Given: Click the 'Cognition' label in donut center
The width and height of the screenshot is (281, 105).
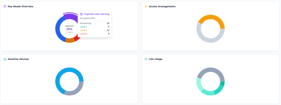Looking at the screenshot, I should [x=69, y=26].
